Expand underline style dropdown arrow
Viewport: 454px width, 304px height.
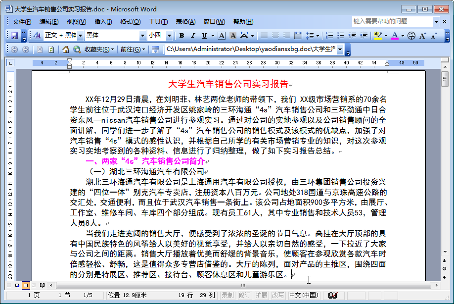click(x=213, y=36)
